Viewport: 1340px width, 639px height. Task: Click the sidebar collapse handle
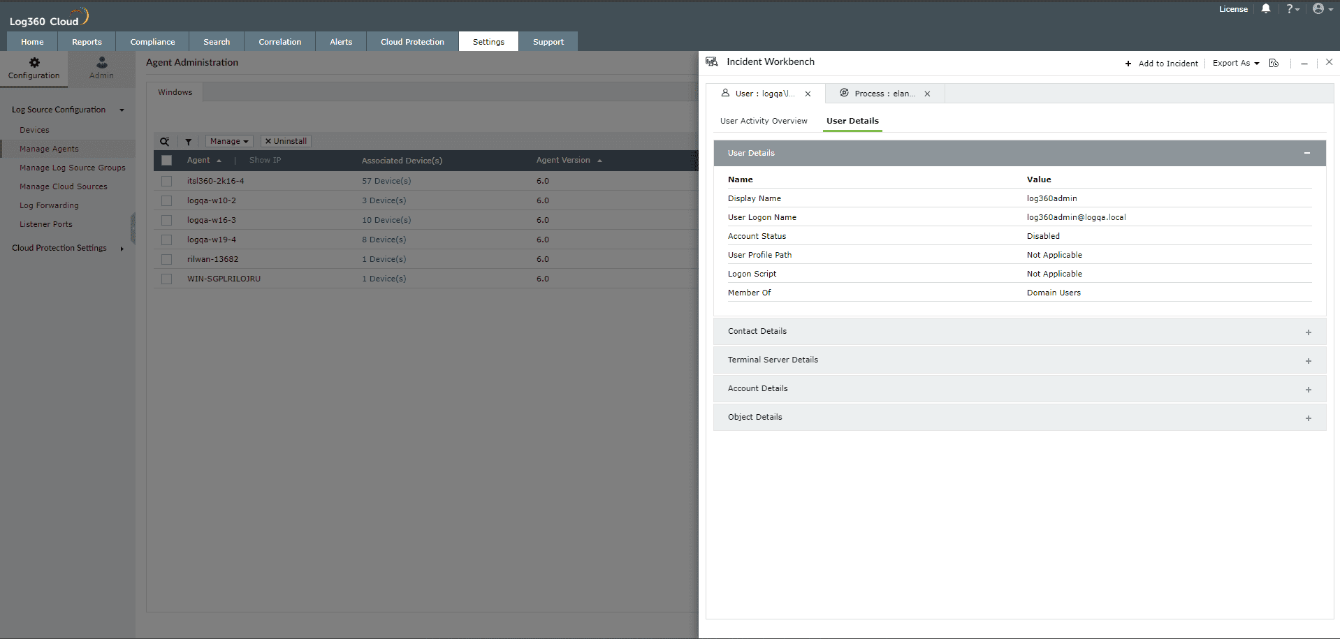pos(133,229)
